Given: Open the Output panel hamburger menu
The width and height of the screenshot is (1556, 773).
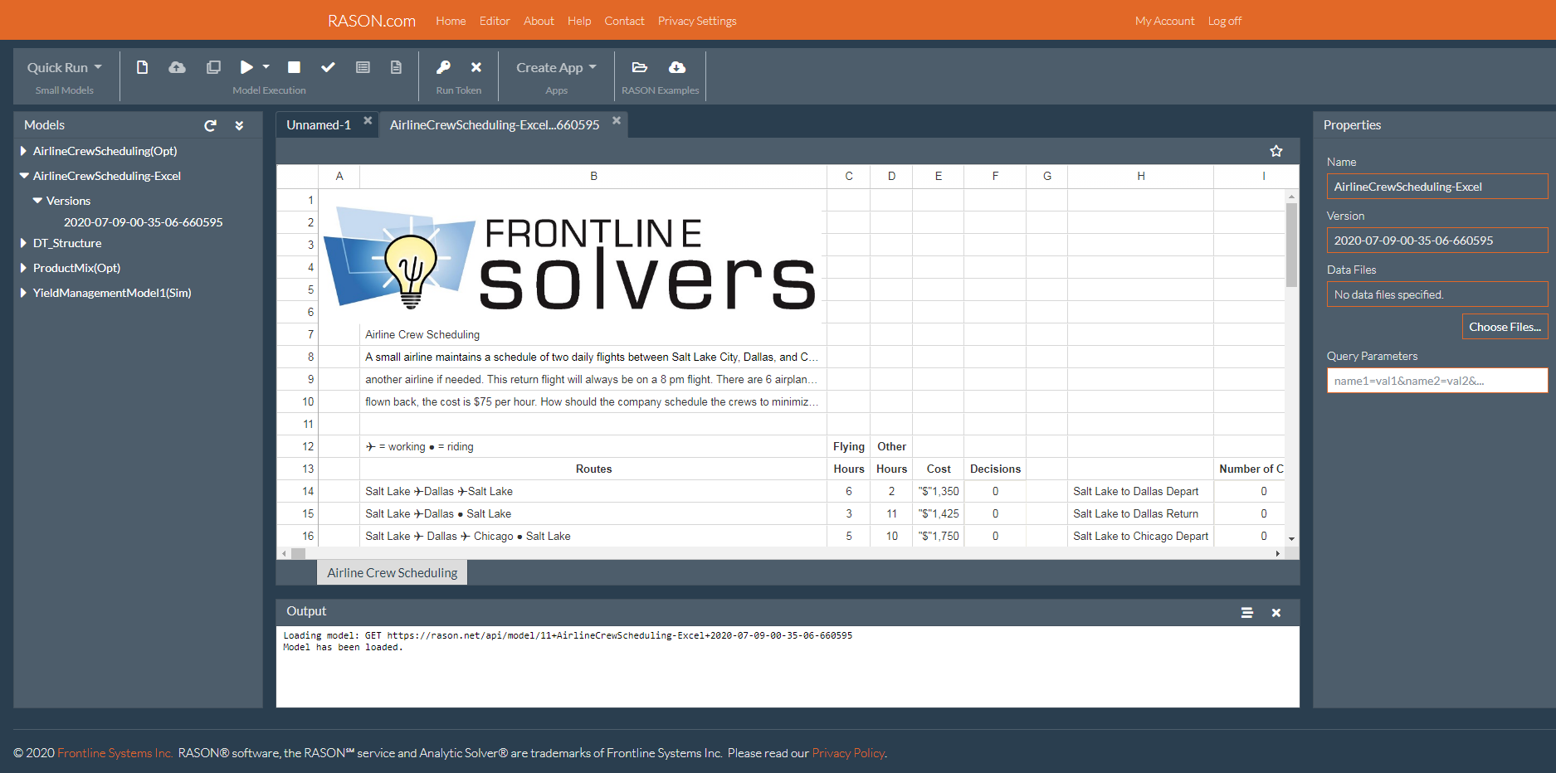Looking at the screenshot, I should coord(1246,612).
